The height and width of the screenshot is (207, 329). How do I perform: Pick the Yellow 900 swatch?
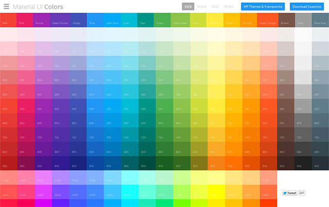tap(216, 163)
